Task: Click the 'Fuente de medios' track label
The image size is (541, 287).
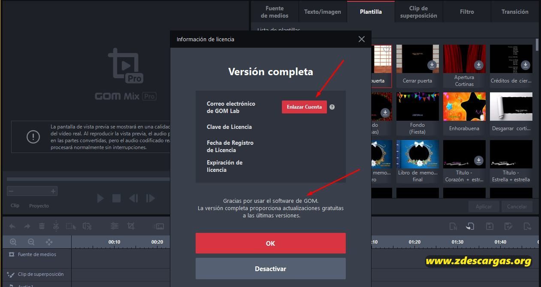Action: point(37,254)
